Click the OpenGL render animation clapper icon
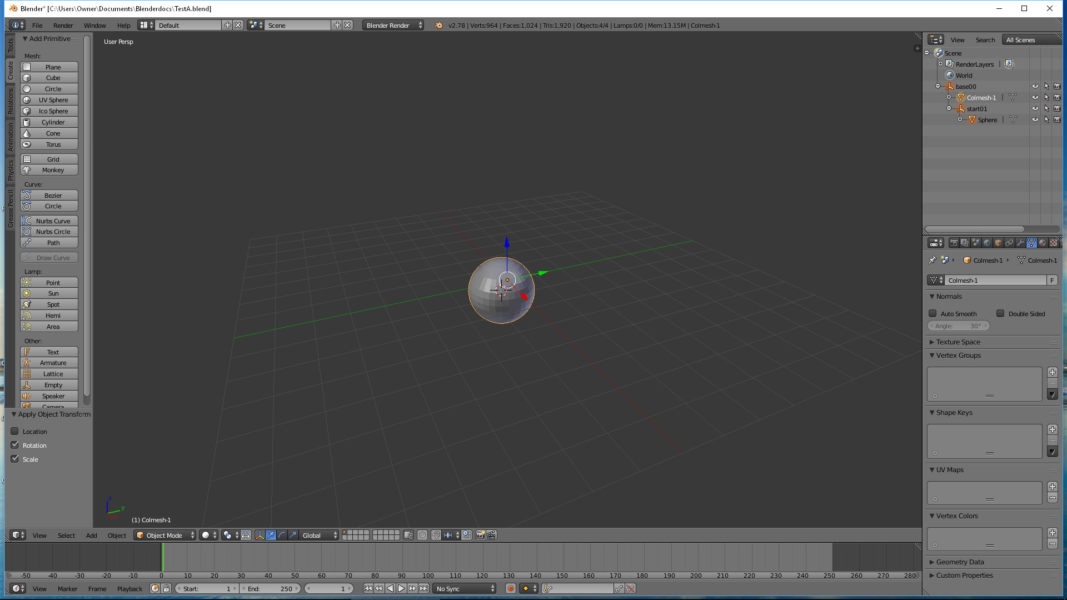The image size is (1067, 600). click(491, 535)
